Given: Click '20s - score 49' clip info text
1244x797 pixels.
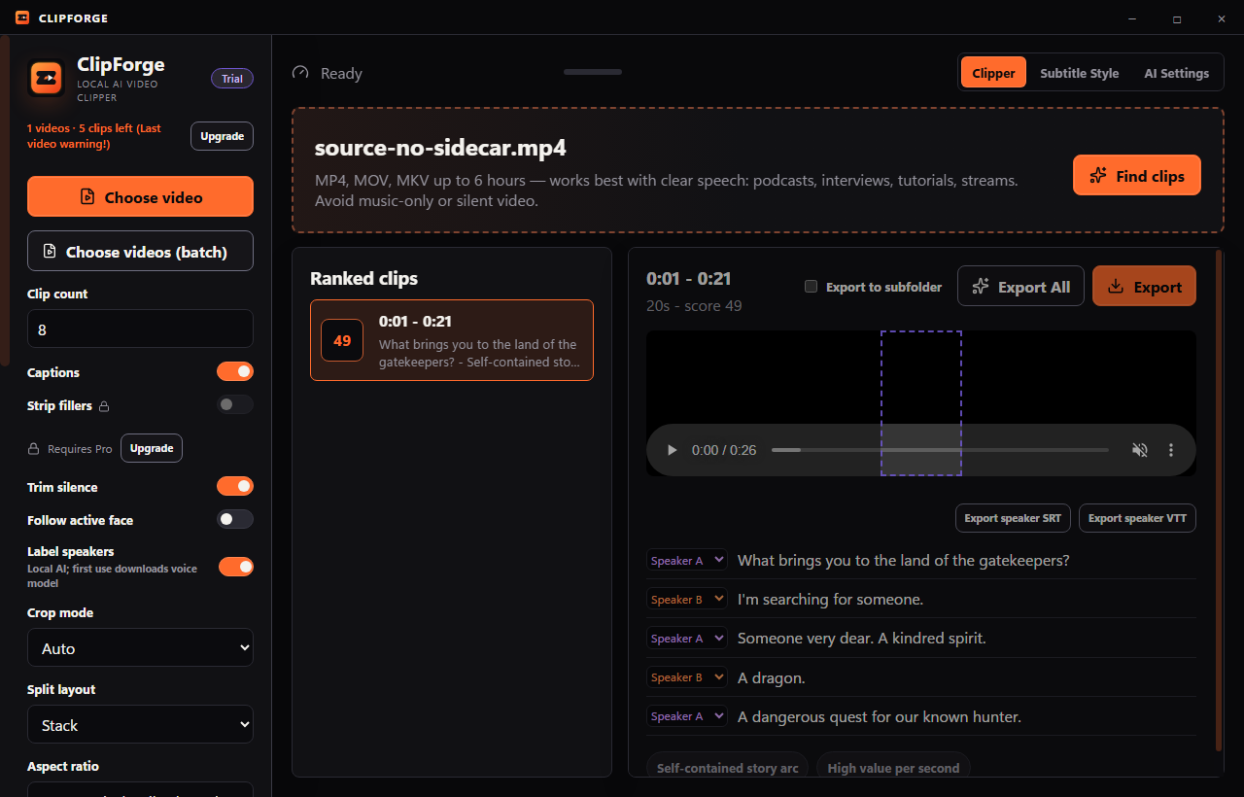Looking at the screenshot, I should pyautogui.click(x=694, y=305).
